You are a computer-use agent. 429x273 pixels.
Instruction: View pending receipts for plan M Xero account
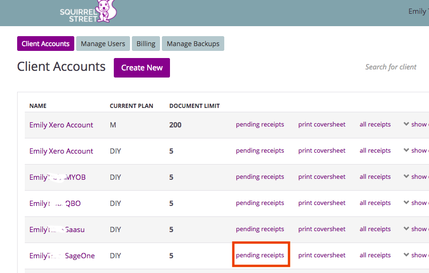coord(260,124)
